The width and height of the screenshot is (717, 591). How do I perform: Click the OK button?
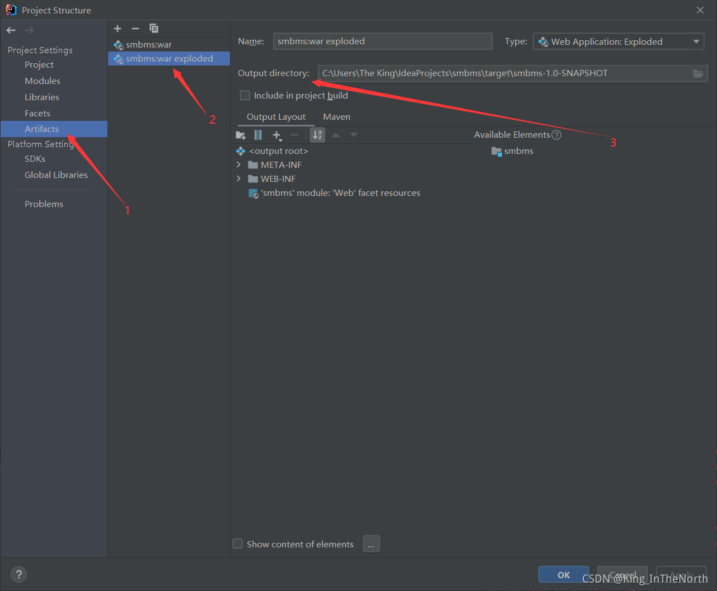click(564, 575)
